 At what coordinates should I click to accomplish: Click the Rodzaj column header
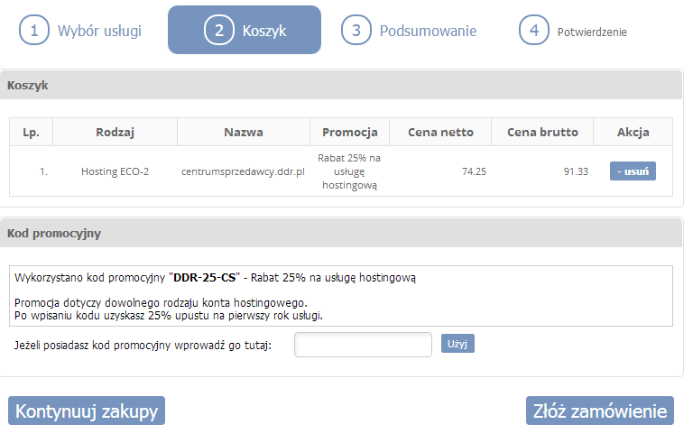115,133
